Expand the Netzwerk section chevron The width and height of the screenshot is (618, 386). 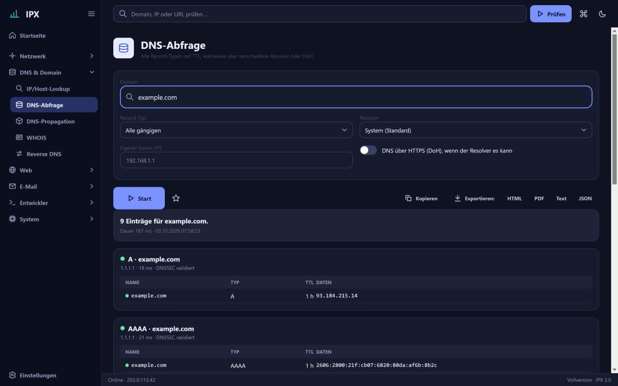coord(92,56)
